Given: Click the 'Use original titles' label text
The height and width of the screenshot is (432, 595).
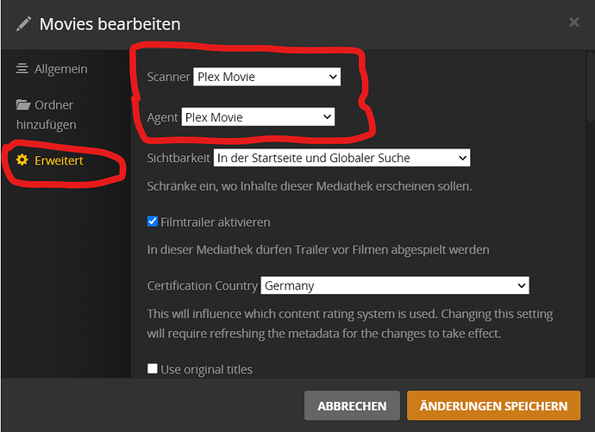Looking at the screenshot, I should pos(206,369).
